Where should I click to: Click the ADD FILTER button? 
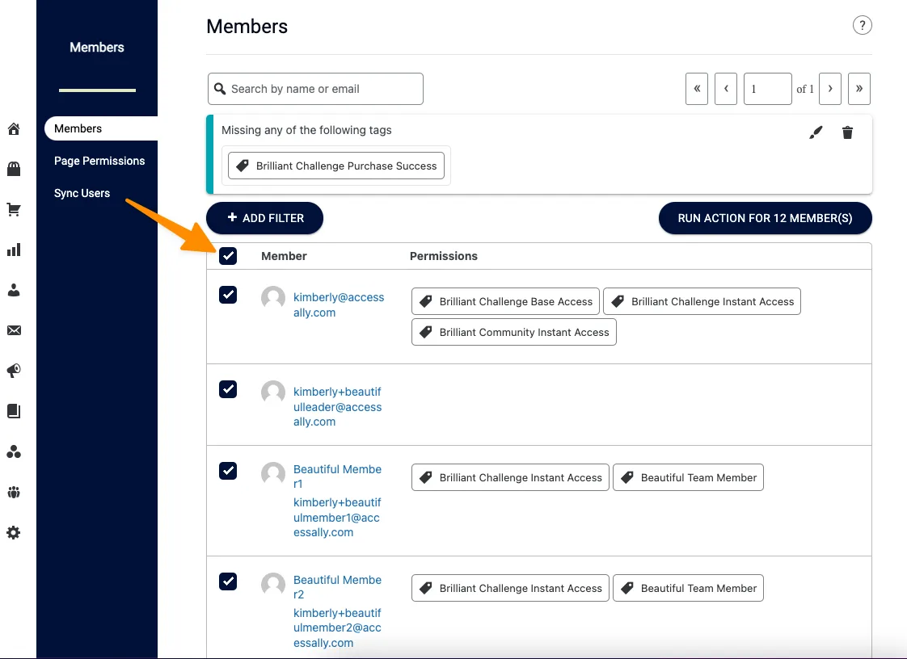click(265, 218)
